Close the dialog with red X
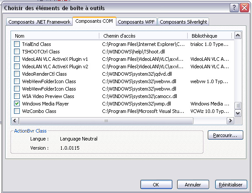Image resolution: width=252 pixels, height=193 pixels. [x=245, y=7]
